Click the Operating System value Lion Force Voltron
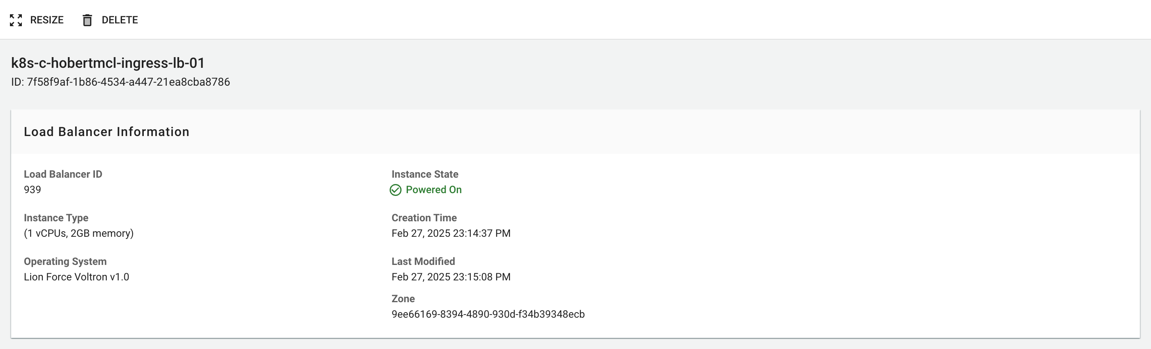Image resolution: width=1151 pixels, height=349 pixels. [76, 277]
